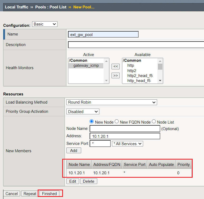Screen dimensions: 204x199
Task: Select http in Available monitors
Action: click(x=131, y=65)
